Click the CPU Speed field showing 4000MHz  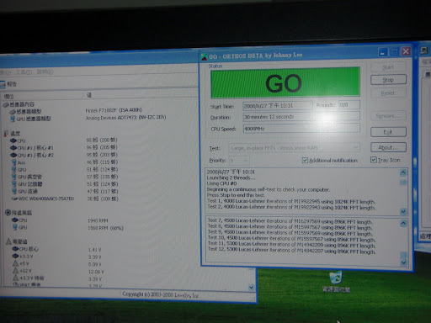(301, 129)
